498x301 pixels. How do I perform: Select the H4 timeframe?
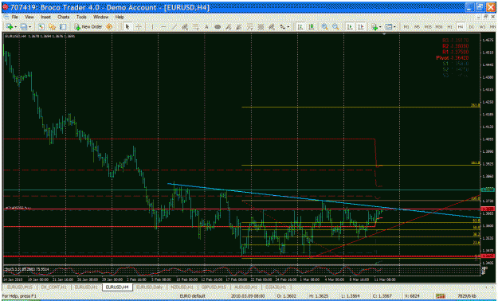[461, 27]
